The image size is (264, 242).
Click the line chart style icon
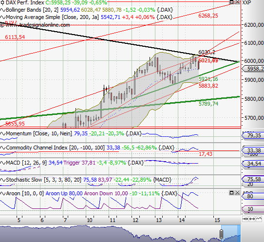[259, 219]
